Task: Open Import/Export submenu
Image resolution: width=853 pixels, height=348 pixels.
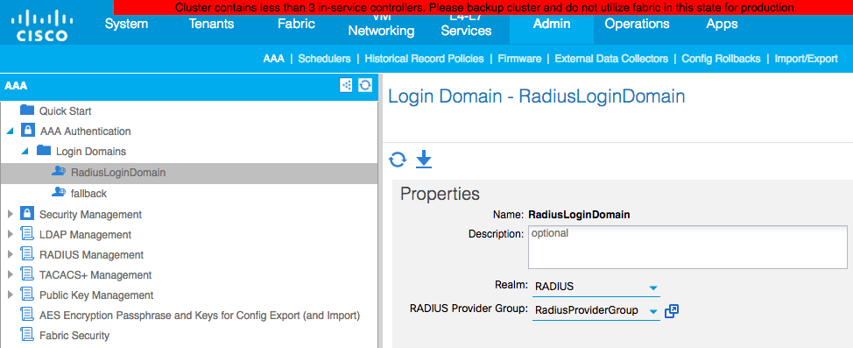Action: [807, 58]
